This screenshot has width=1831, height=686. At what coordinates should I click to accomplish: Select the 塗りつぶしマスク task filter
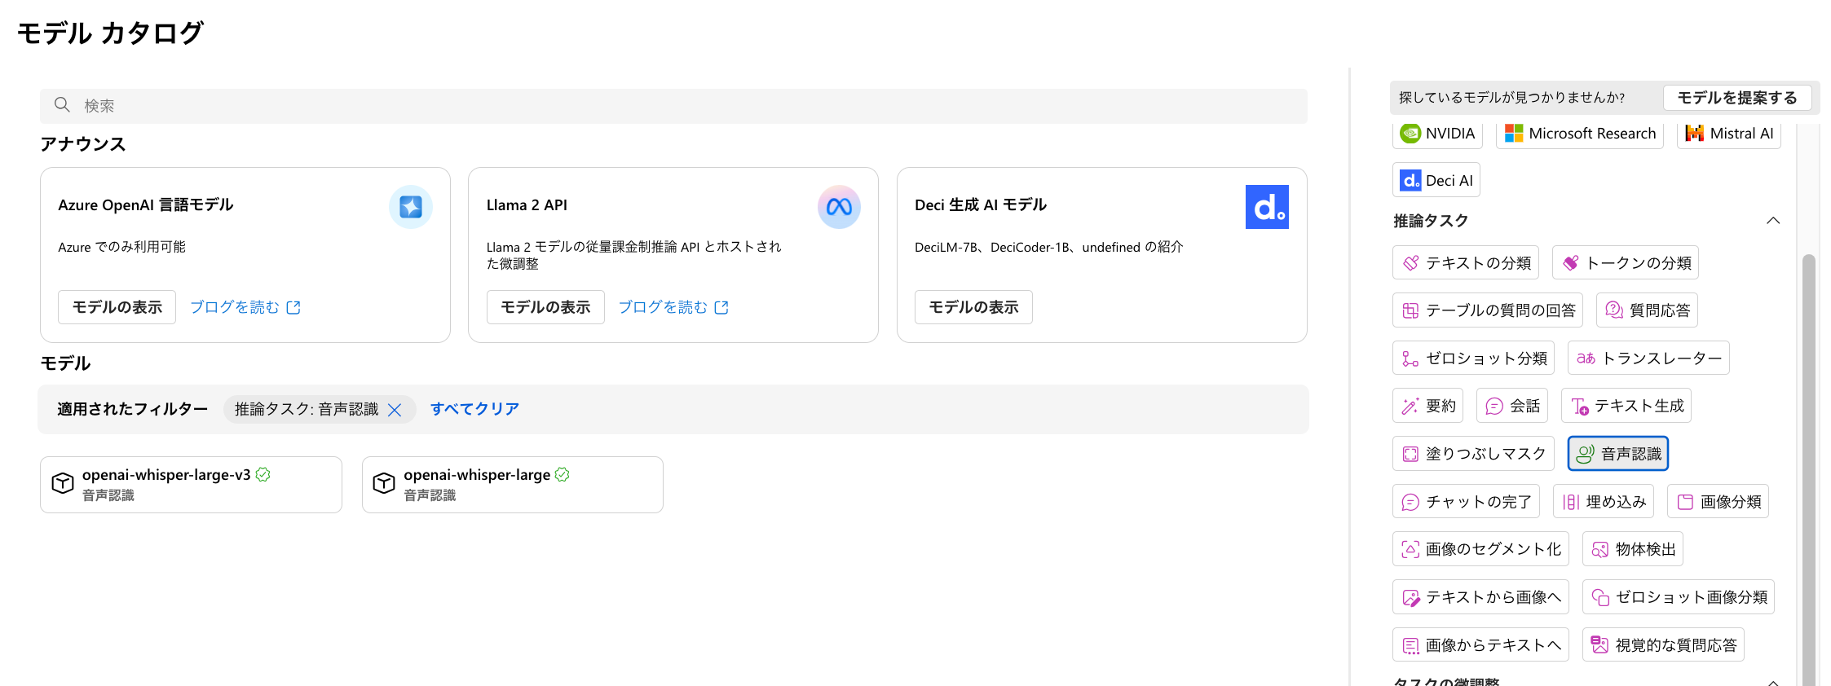coord(1474,454)
